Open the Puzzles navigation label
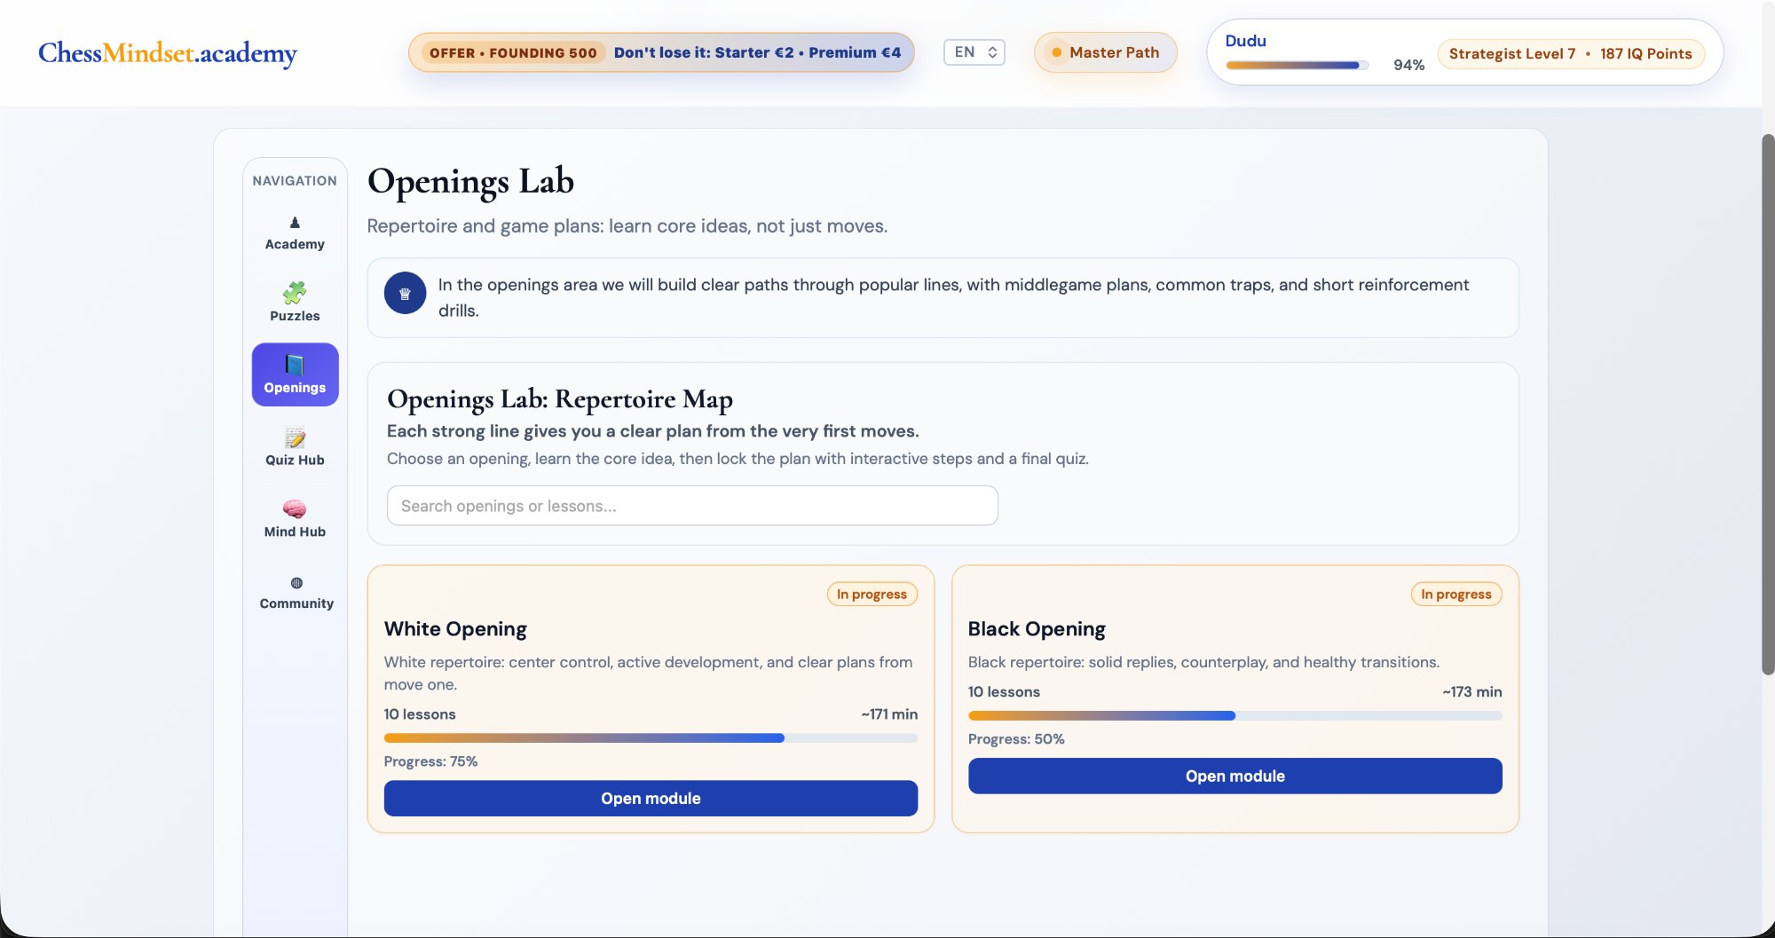 (295, 316)
